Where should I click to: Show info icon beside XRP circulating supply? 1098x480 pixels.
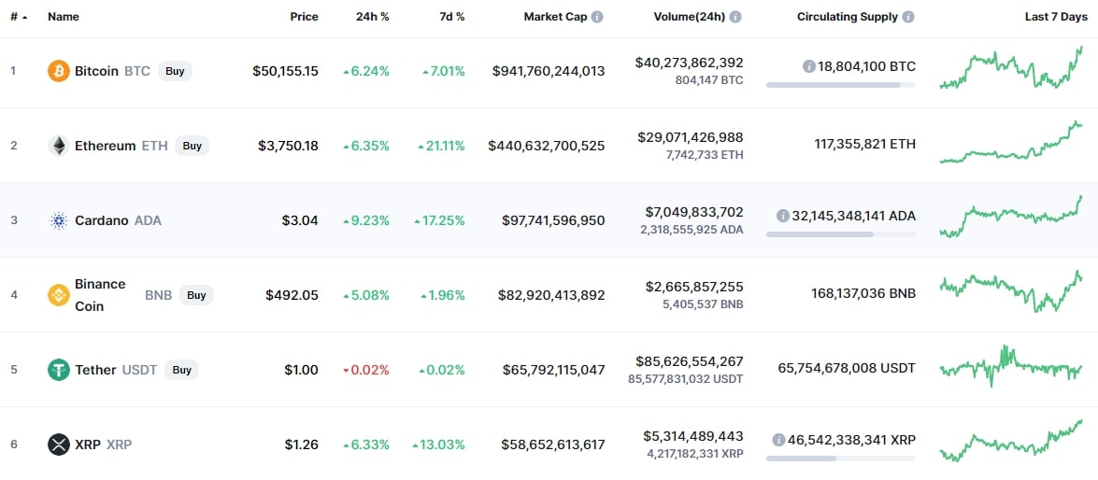(778, 440)
